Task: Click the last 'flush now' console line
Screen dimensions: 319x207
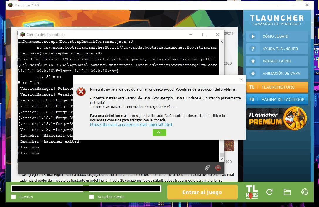Action: pyautogui.click(x=28, y=153)
